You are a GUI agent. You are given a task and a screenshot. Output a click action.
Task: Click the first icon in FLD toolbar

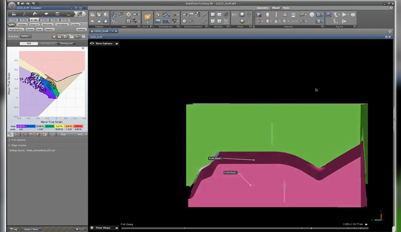click(10, 134)
